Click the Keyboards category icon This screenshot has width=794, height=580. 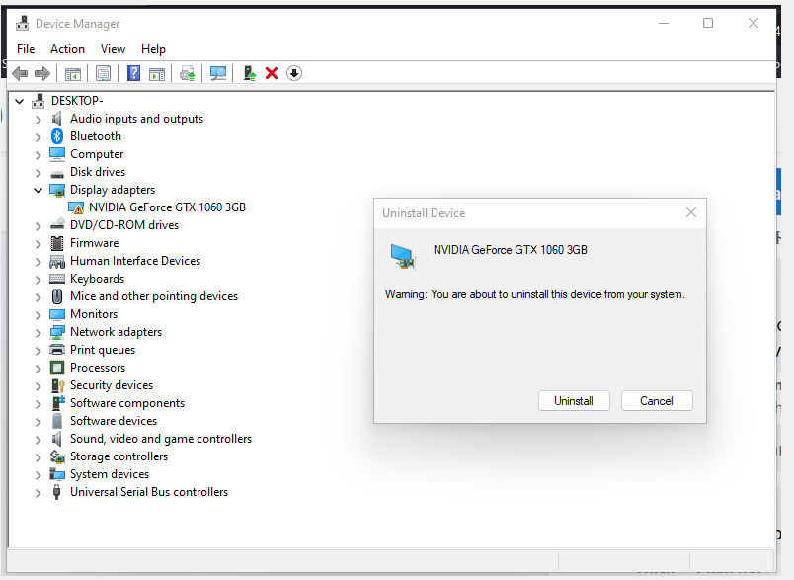click(57, 279)
